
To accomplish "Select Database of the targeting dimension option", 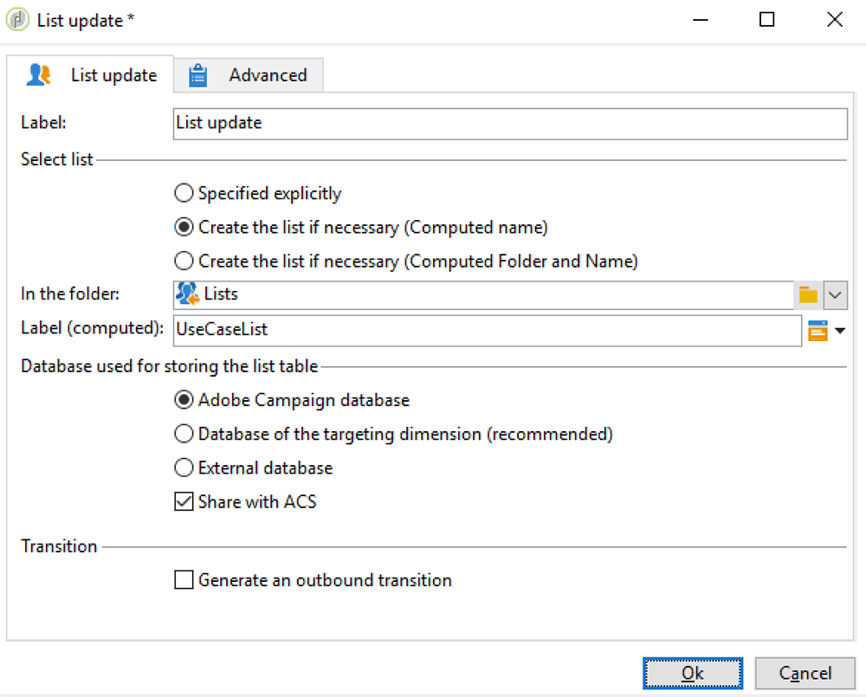I will (x=184, y=434).
